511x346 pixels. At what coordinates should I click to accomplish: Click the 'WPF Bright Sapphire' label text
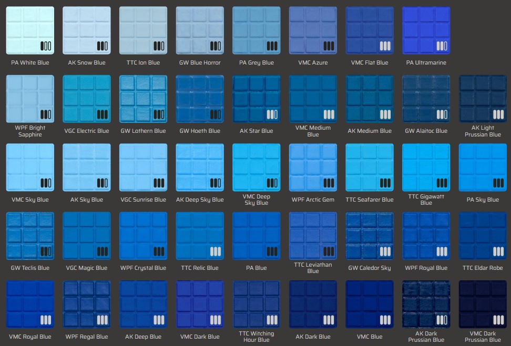30,131
